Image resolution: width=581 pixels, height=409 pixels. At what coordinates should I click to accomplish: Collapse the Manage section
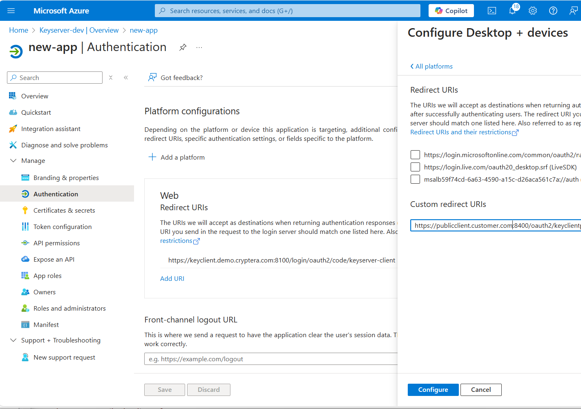13,161
